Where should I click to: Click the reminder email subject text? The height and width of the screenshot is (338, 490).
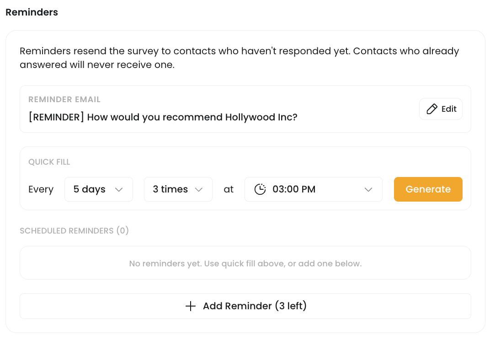163,117
